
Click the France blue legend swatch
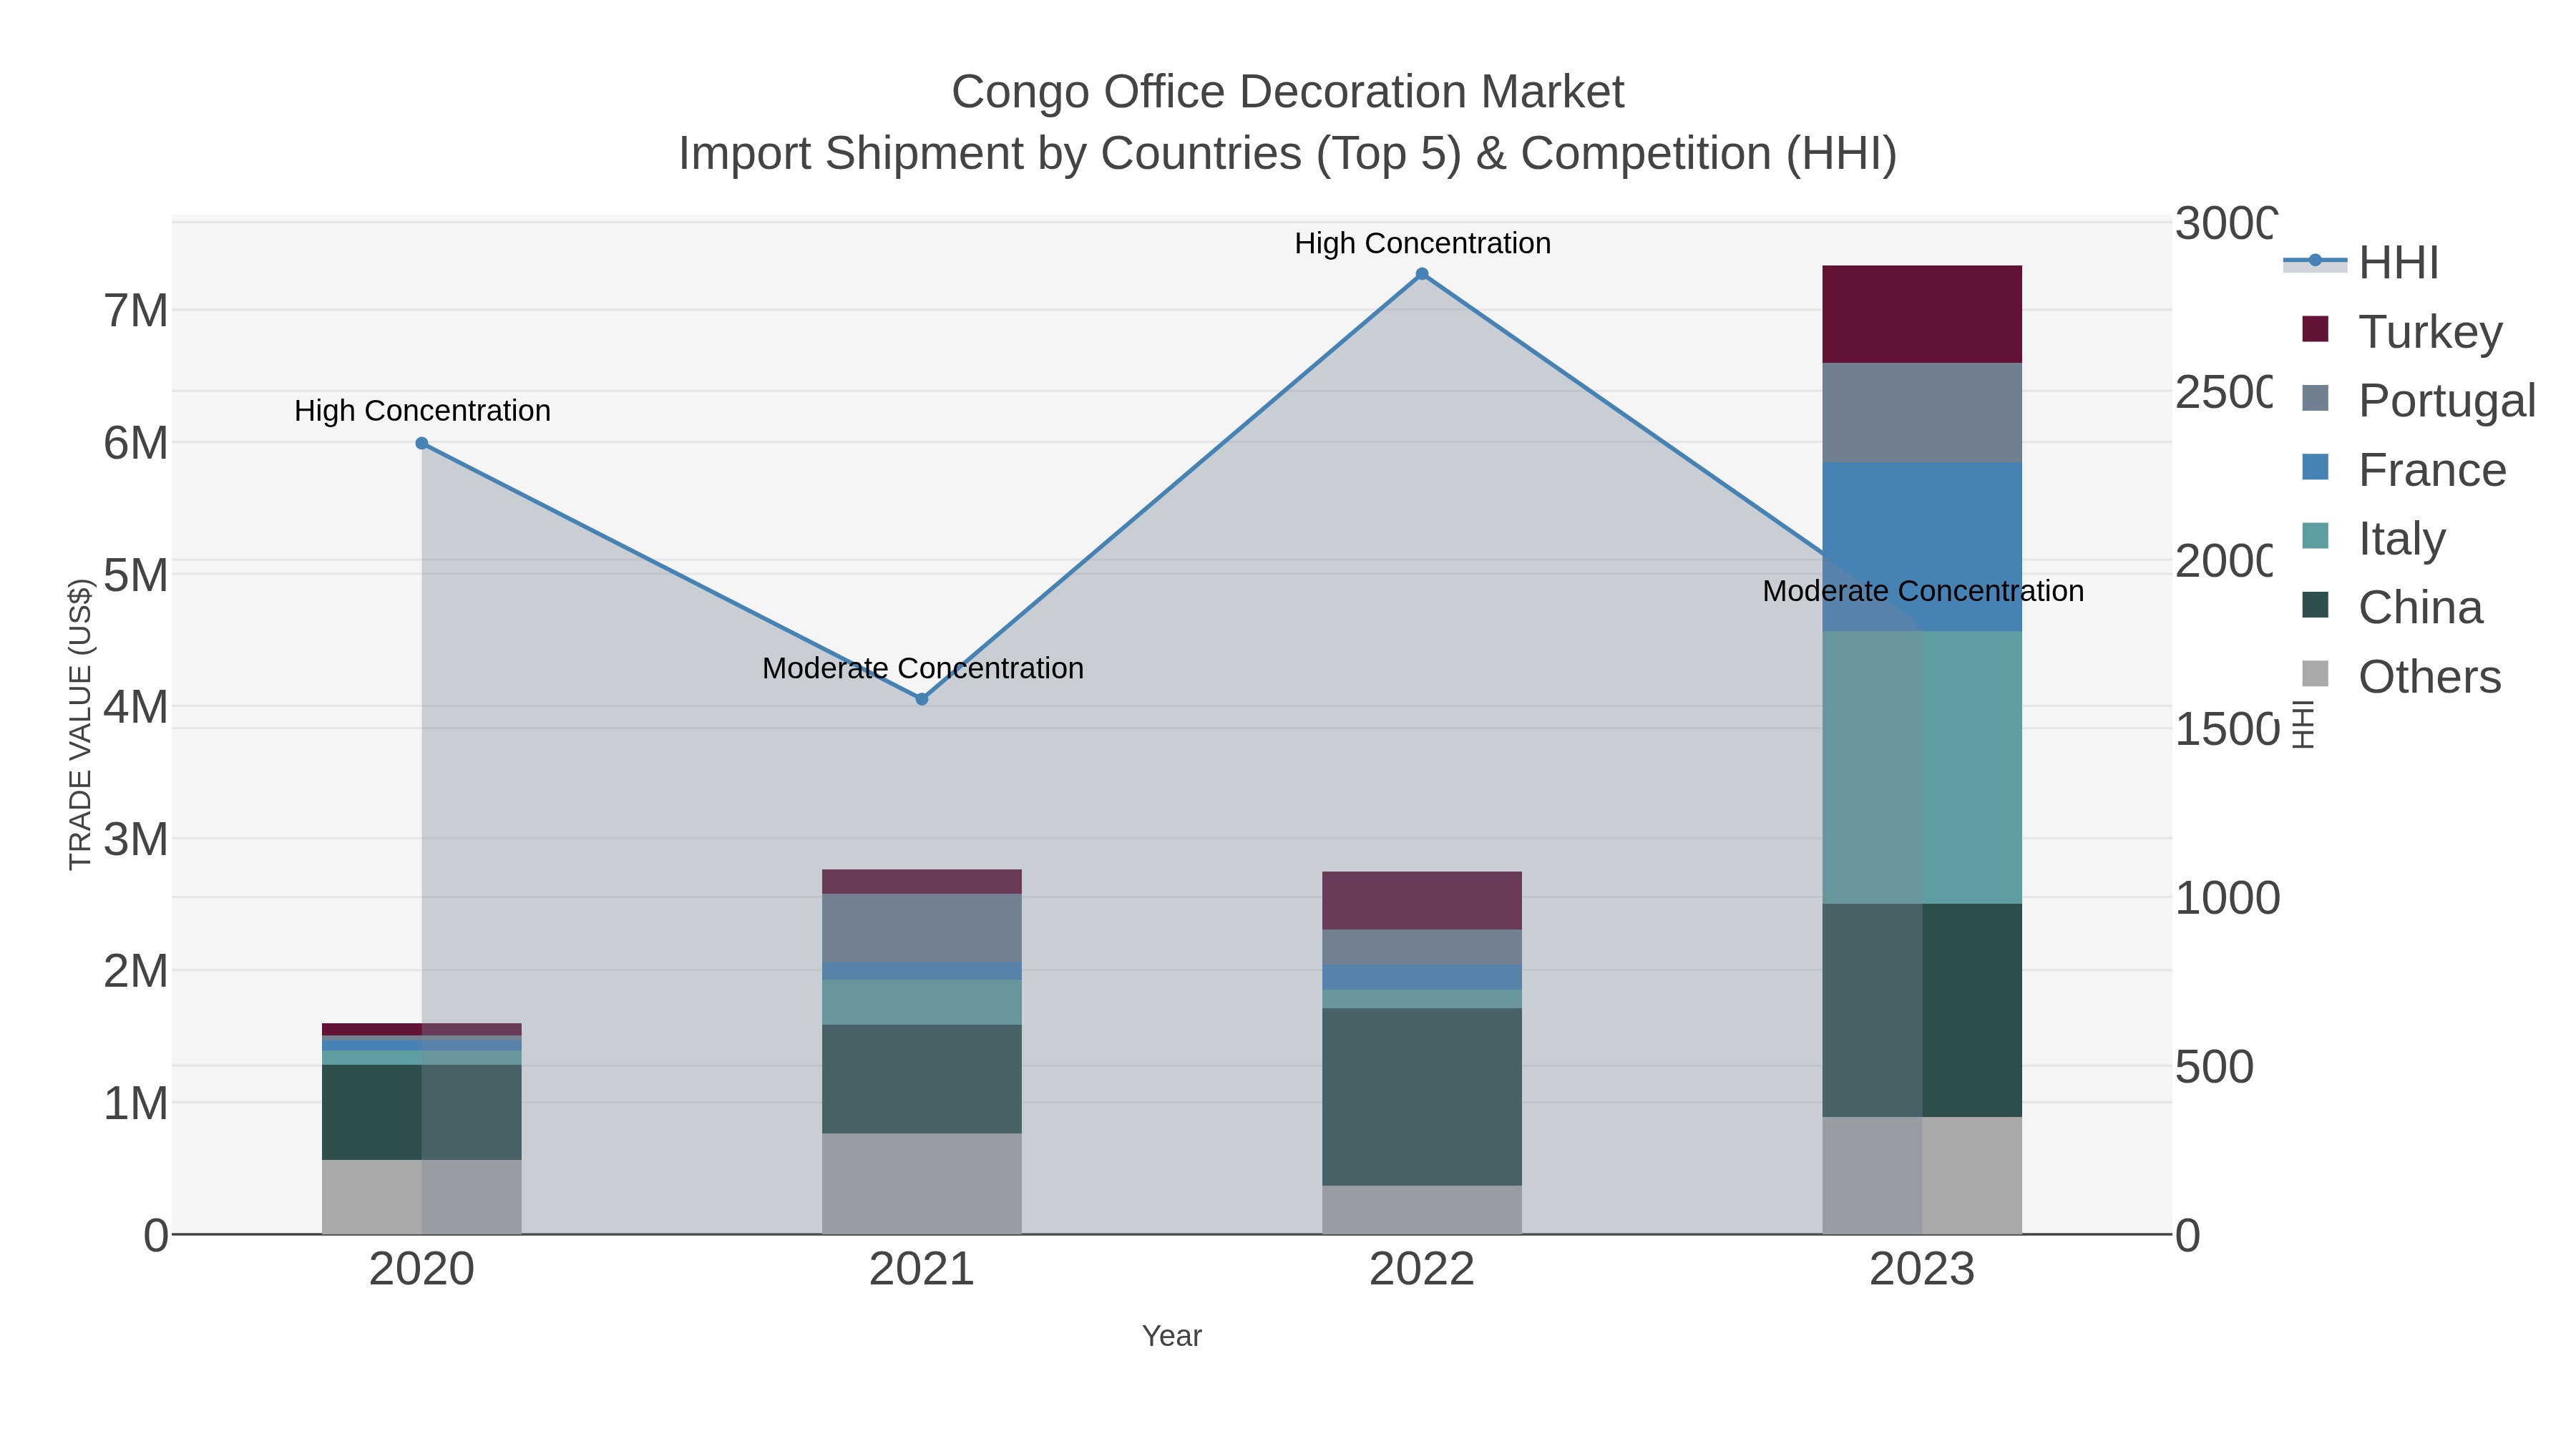[x=2315, y=467]
